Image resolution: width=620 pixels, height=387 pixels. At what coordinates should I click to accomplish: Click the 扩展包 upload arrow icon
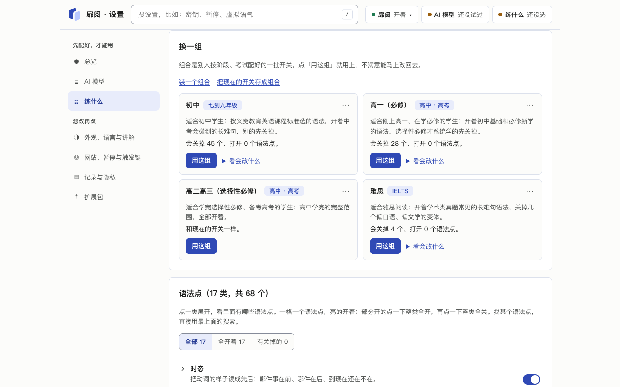(77, 197)
